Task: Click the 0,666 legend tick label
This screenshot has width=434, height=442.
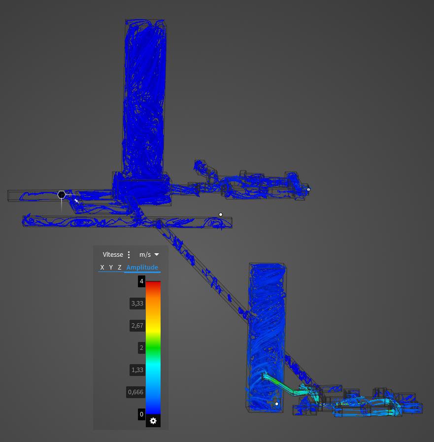Action: (135, 392)
